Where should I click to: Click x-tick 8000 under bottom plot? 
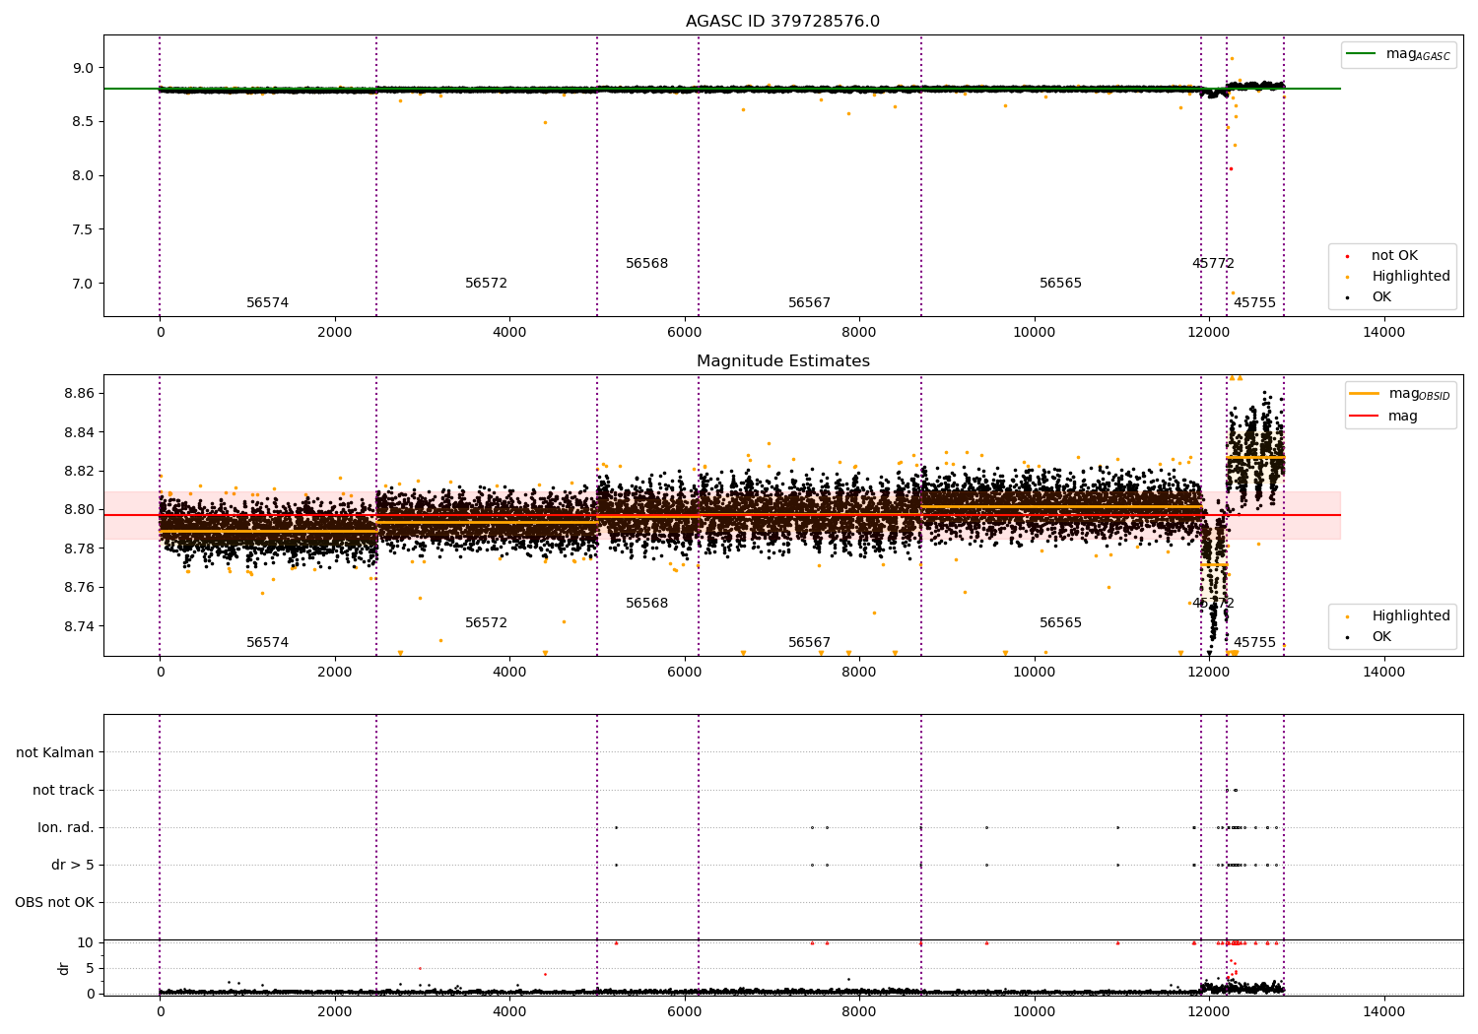(859, 1011)
